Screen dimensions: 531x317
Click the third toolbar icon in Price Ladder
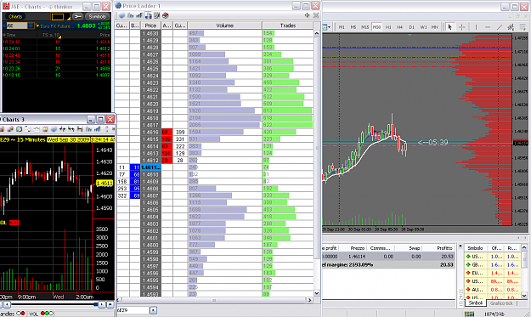pos(139,15)
